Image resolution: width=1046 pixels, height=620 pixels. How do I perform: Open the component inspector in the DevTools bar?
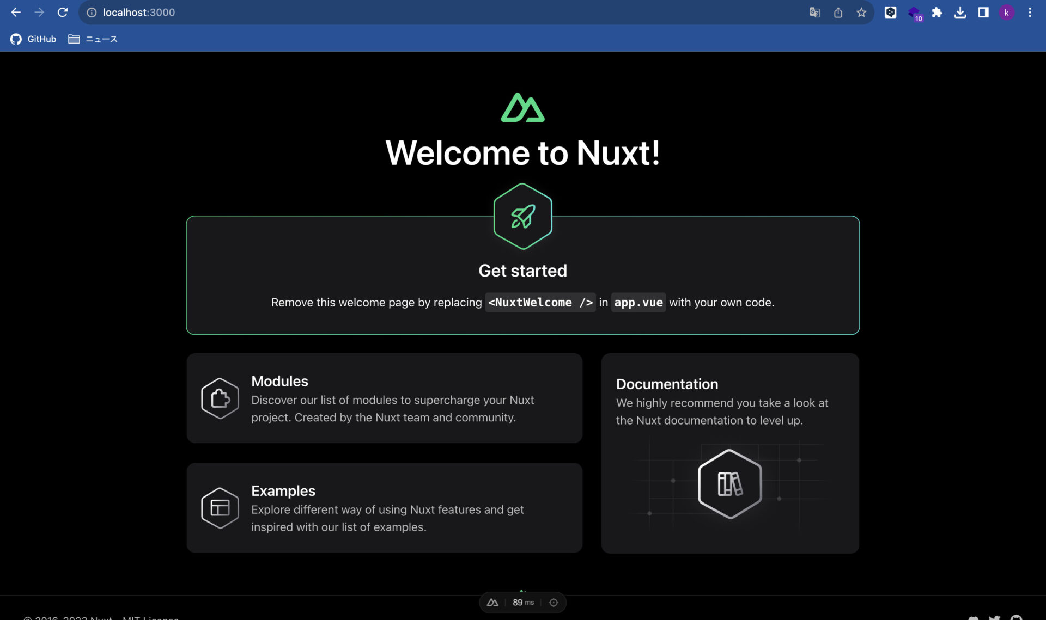tap(553, 602)
